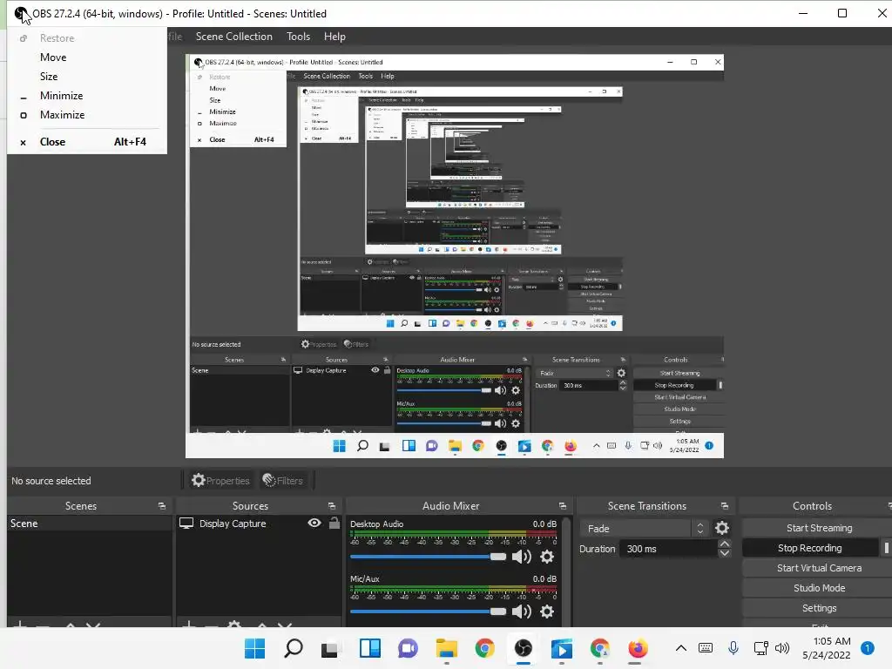Open the Windows Start button
Screen dimensions: 892x669
click(x=254, y=648)
